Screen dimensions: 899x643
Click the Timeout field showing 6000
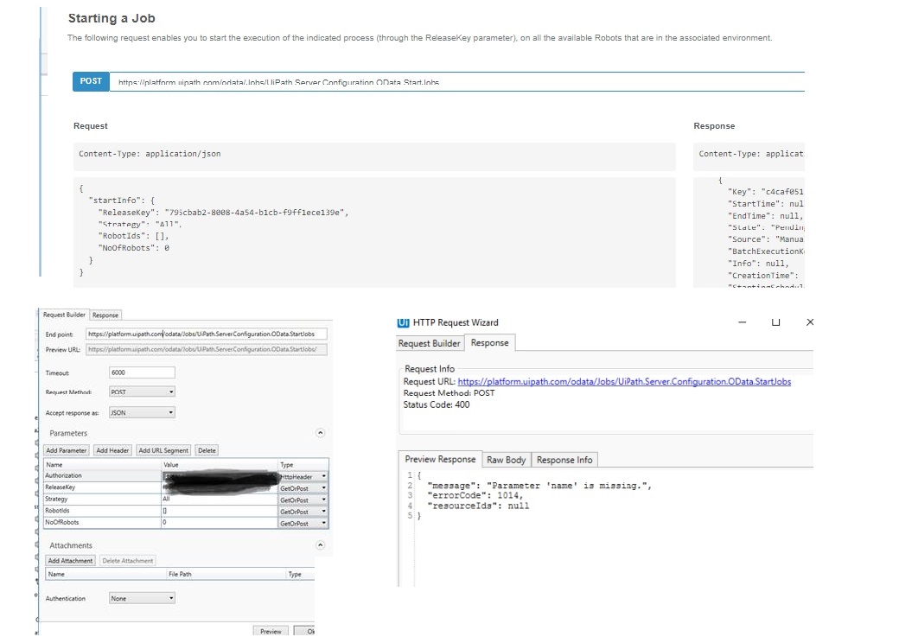coord(142,372)
